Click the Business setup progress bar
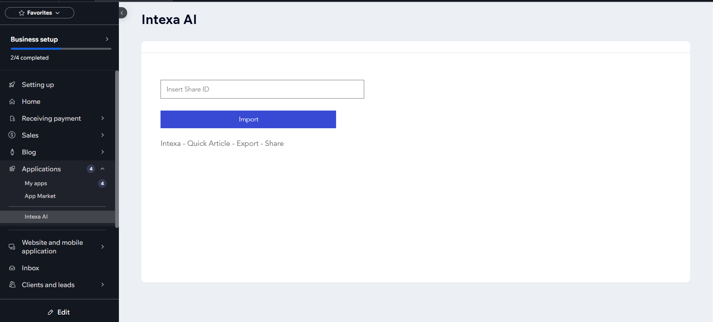 point(61,49)
